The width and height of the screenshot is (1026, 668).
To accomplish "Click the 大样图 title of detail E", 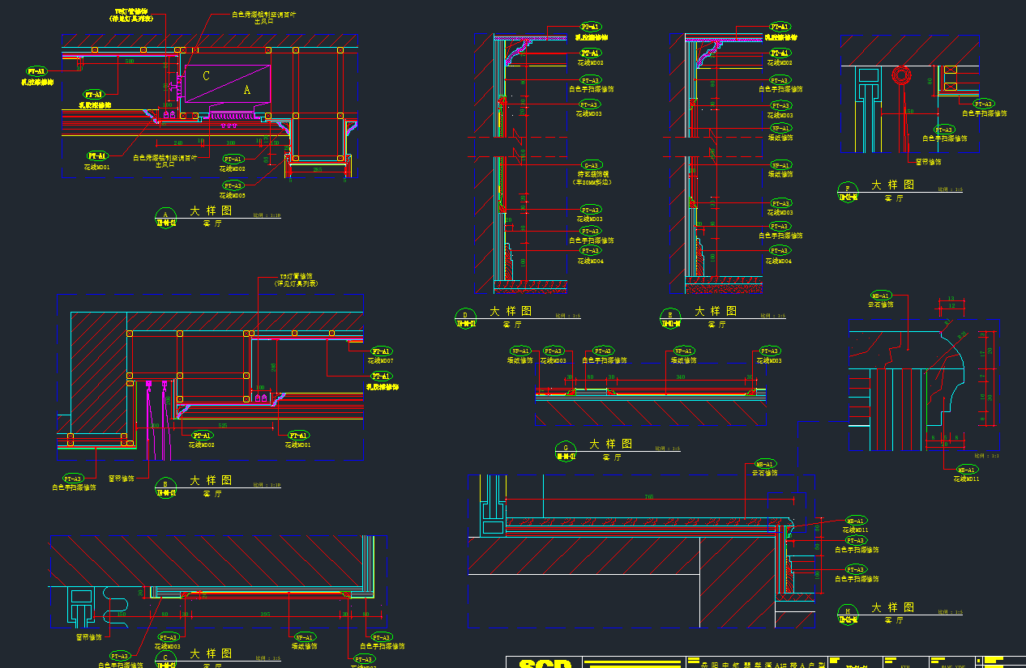I will [716, 311].
